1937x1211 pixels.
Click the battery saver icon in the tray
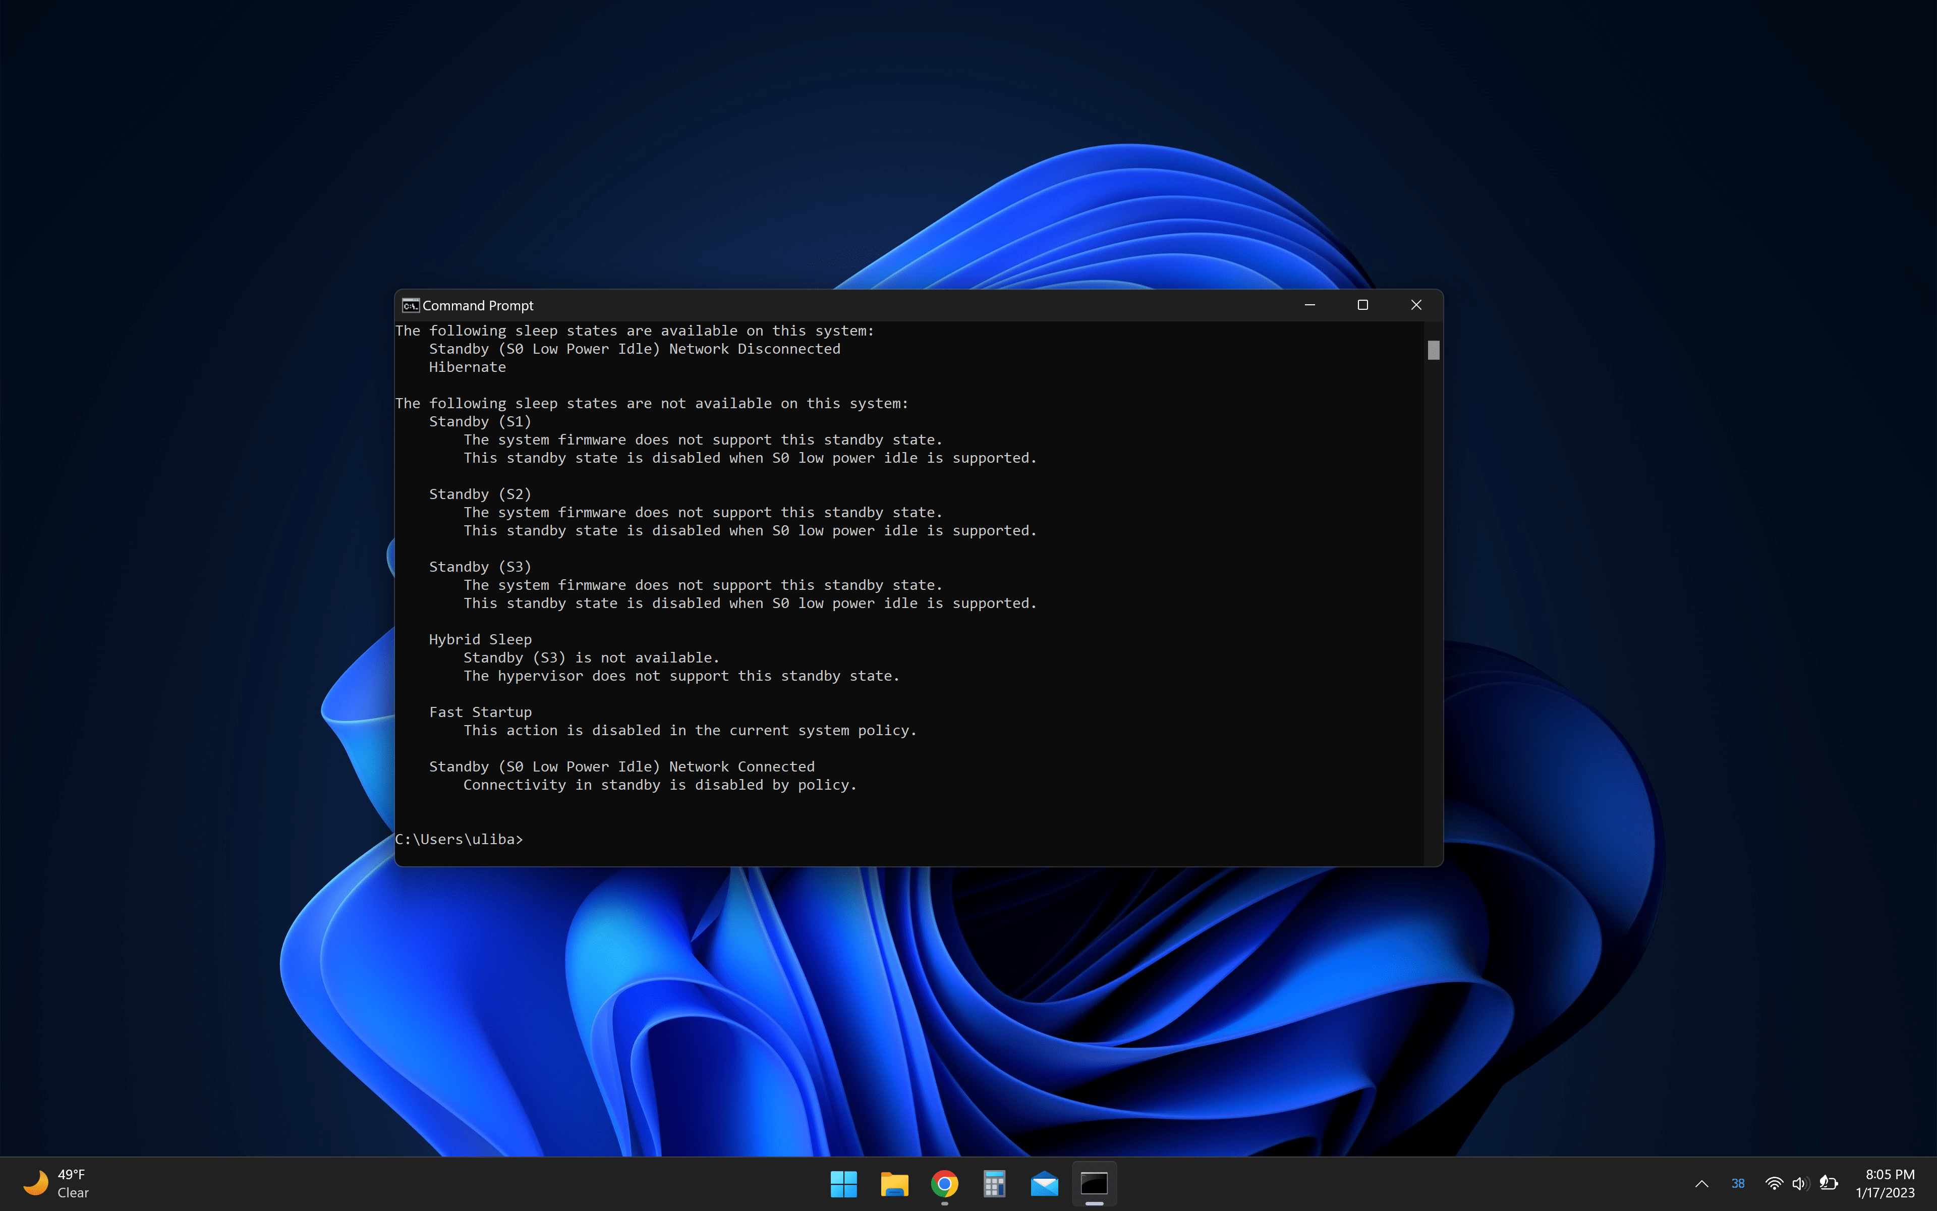(1829, 1183)
